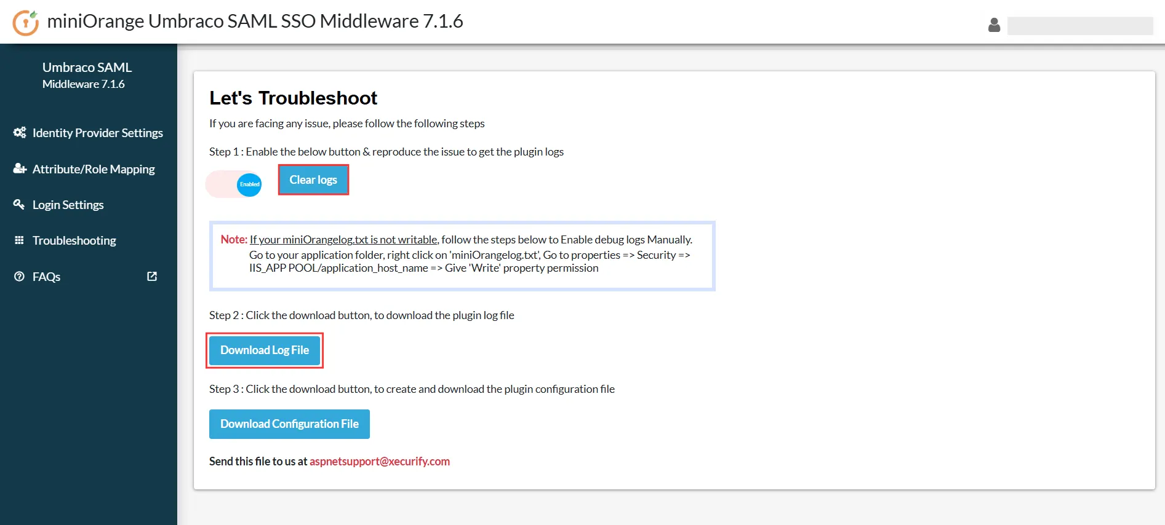Toggle the debug logs Enabled switch

pos(234,184)
